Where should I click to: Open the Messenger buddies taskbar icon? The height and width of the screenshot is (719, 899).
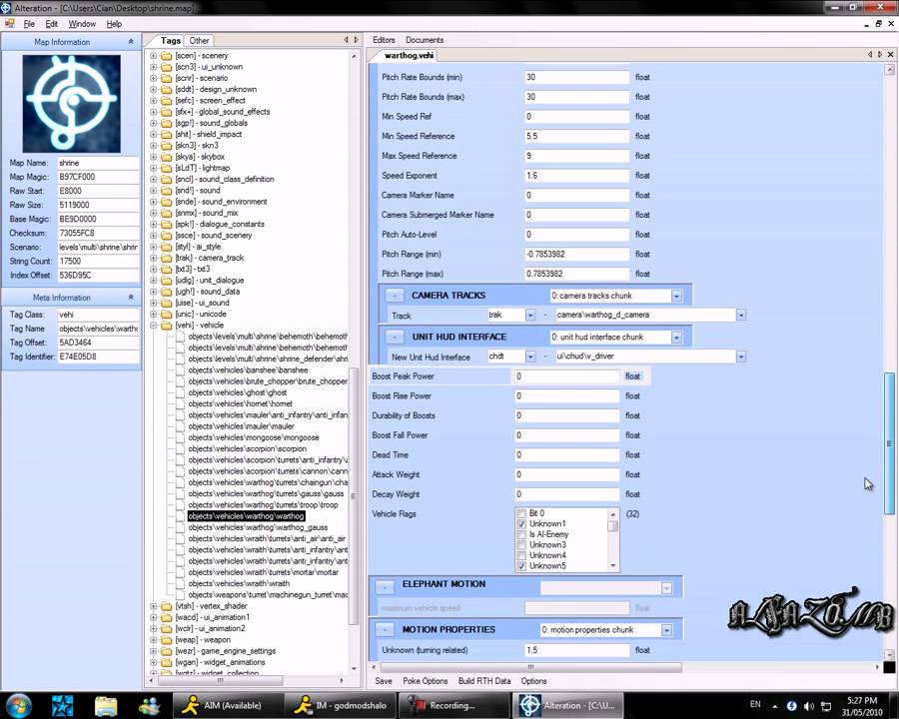pyautogui.click(x=149, y=705)
